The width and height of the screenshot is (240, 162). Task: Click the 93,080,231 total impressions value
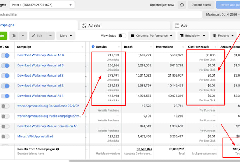176,149
